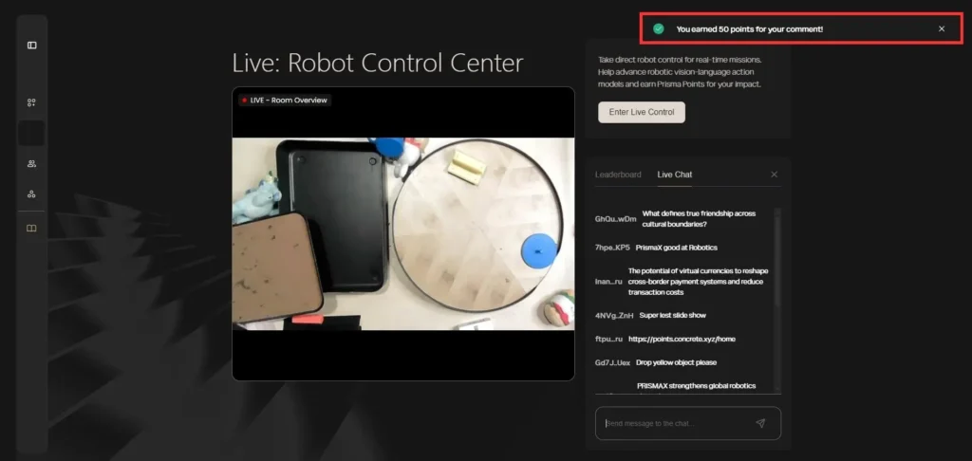Click message 'Super lest slide show'
This screenshot has width=972, height=461.
[673, 315]
